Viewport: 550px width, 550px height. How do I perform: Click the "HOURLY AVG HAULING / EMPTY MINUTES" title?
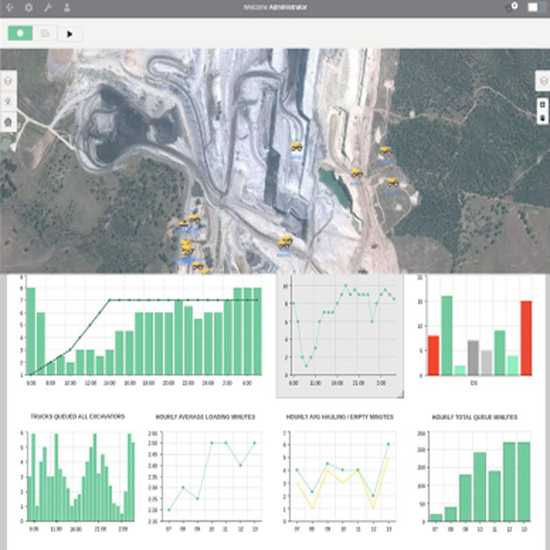coord(340,417)
